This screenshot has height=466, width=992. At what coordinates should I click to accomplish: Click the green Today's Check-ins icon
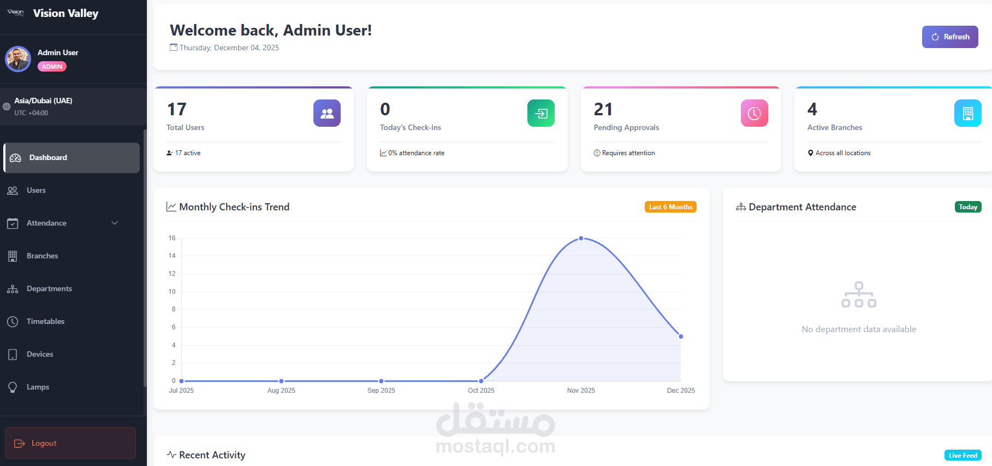[541, 113]
